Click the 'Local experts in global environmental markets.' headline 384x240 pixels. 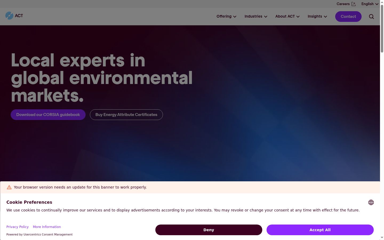click(102, 78)
